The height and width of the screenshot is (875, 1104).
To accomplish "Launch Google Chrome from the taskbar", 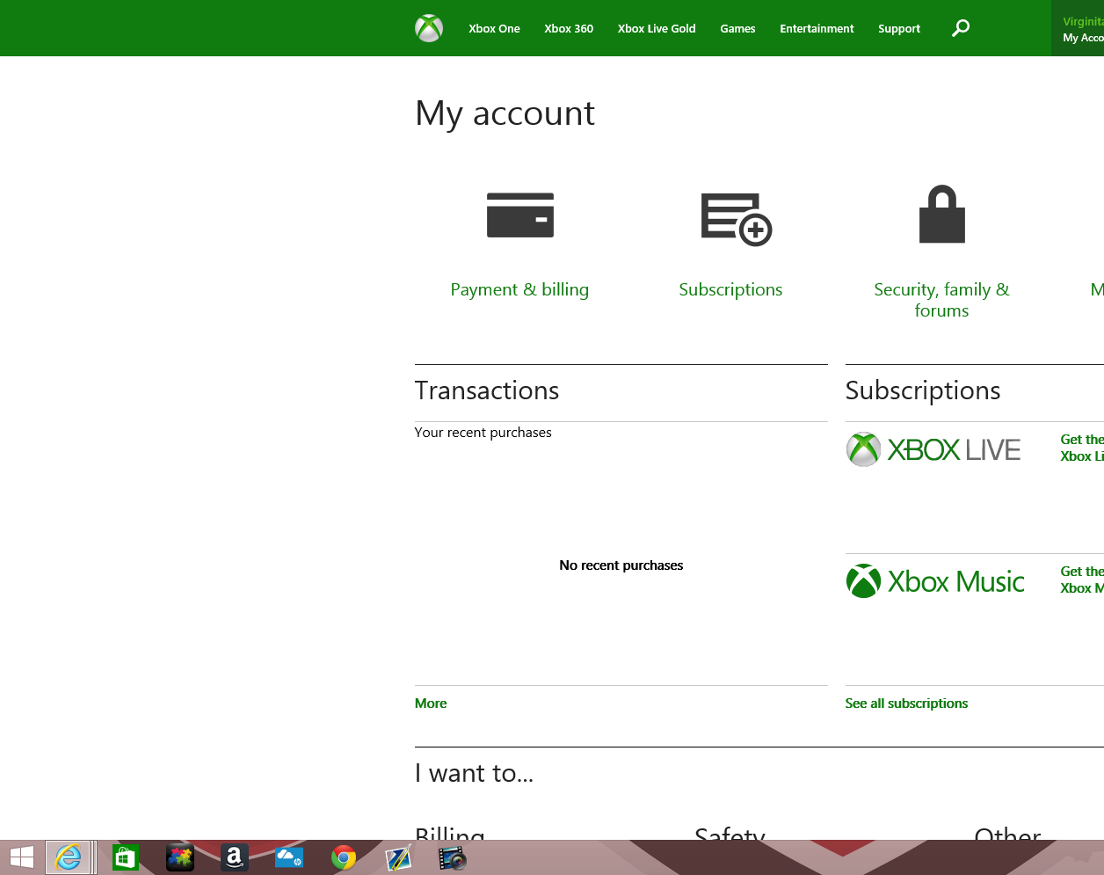I will 344,857.
